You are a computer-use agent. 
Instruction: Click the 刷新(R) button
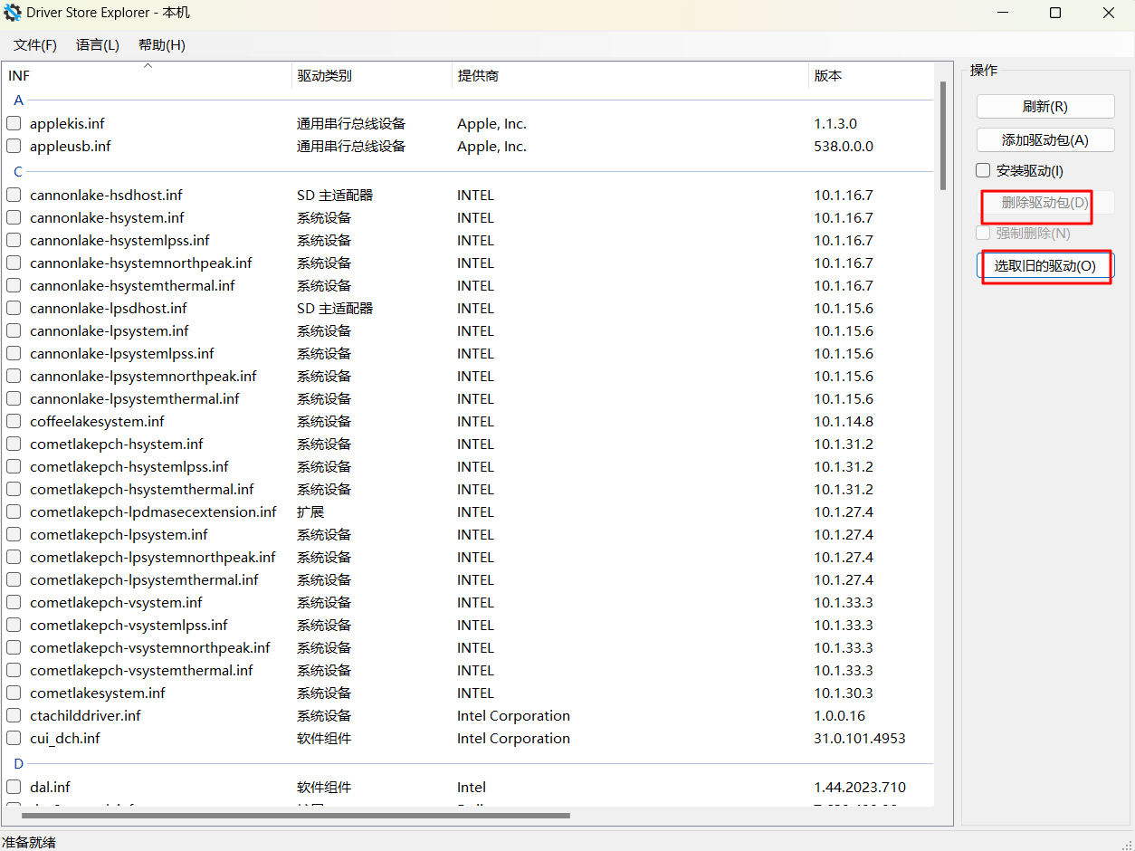tap(1044, 107)
